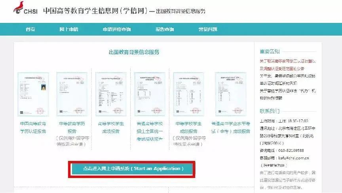Open the 网上申请 nav tab
The width and height of the screenshot is (342, 193).
click(x=69, y=29)
